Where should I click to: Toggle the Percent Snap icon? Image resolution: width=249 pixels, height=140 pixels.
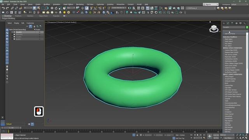pyautogui.click(x=100, y=8)
